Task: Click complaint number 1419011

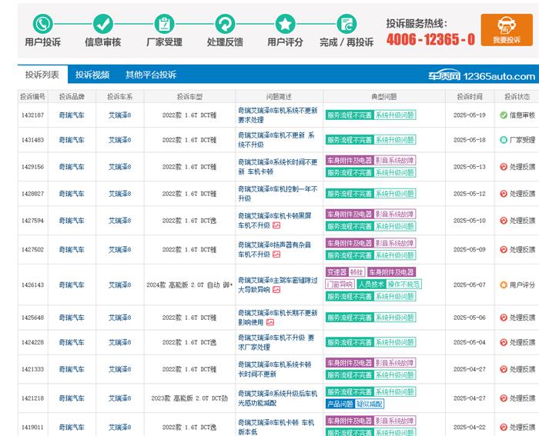Action: click(x=32, y=427)
